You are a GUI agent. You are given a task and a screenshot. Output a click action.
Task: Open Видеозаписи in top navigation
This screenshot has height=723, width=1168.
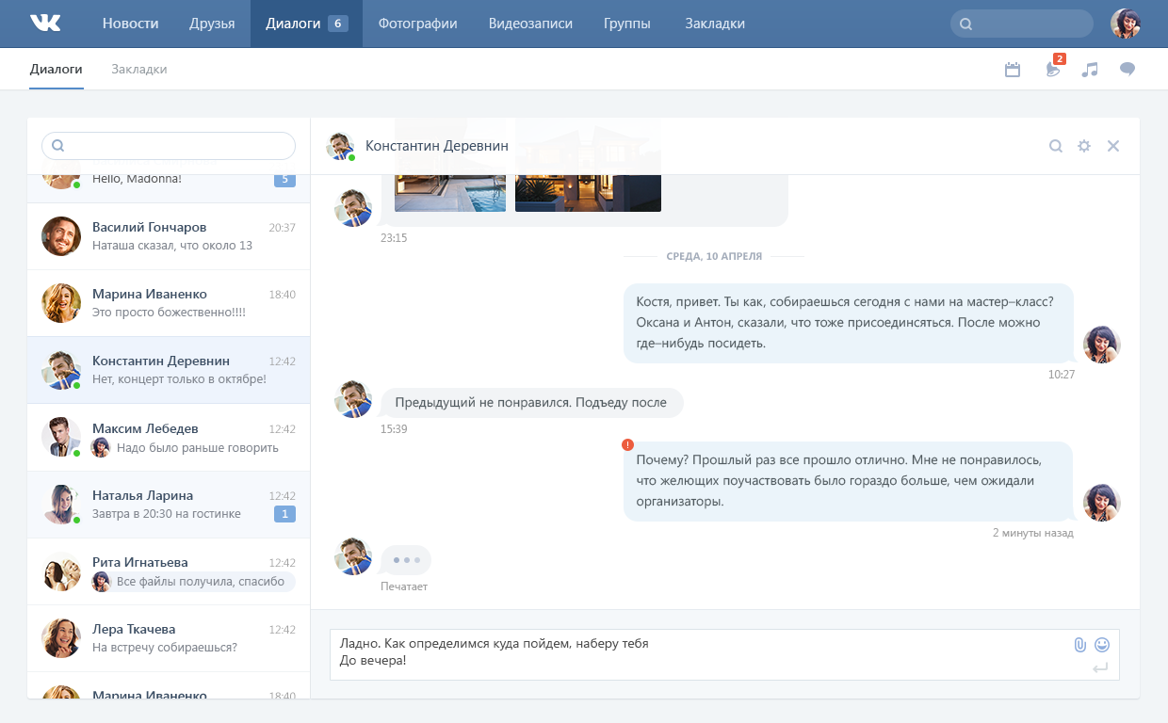click(530, 24)
